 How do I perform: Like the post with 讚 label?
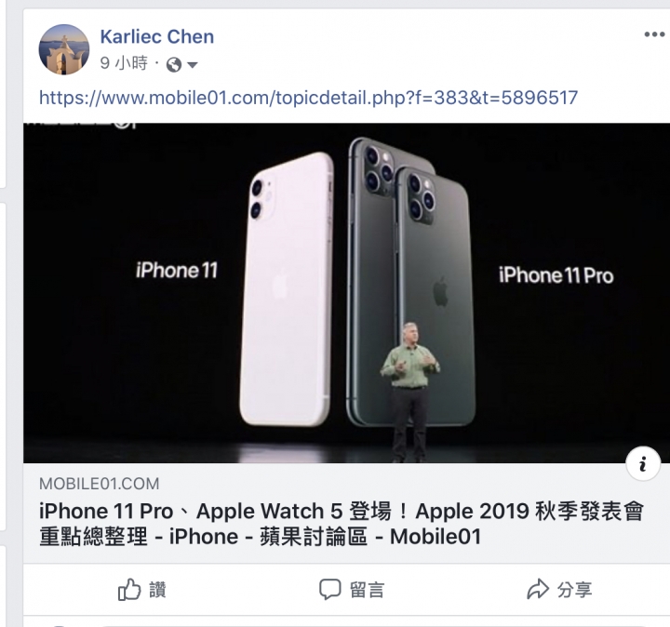[157, 590]
